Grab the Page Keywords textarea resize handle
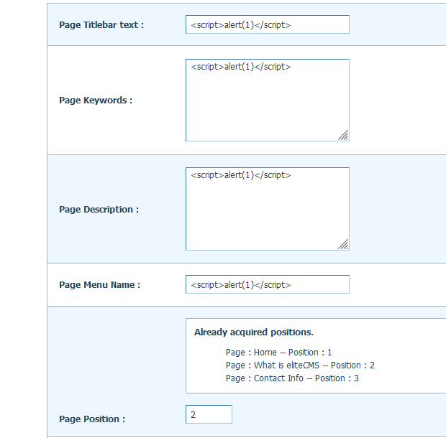Image resolution: width=446 pixels, height=438 pixels. pyautogui.click(x=343, y=136)
